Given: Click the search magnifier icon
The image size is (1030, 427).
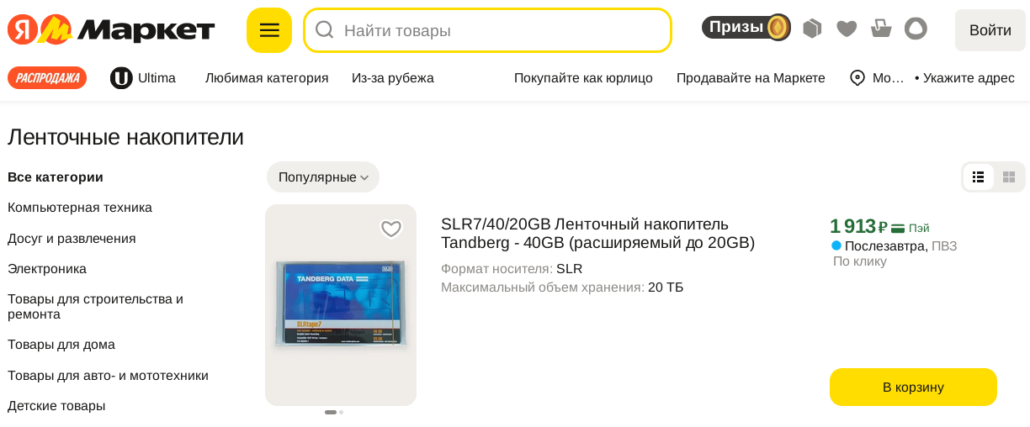Looking at the screenshot, I should [x=325, y=30].
